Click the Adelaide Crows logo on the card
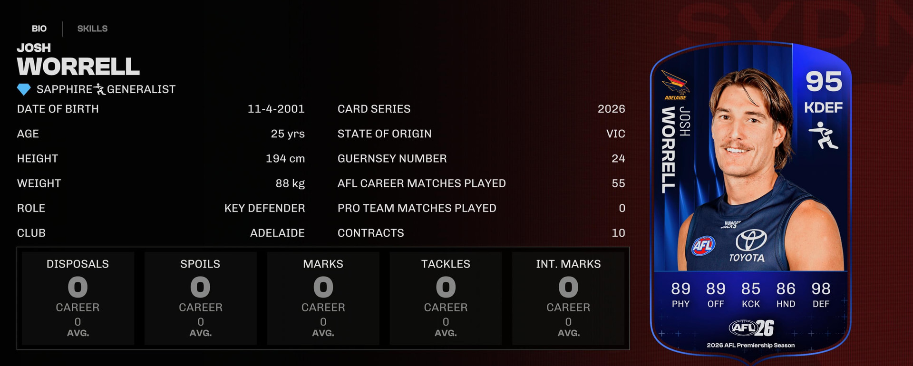This screenshot has height=366, width=913. click(x=675, y=84)
